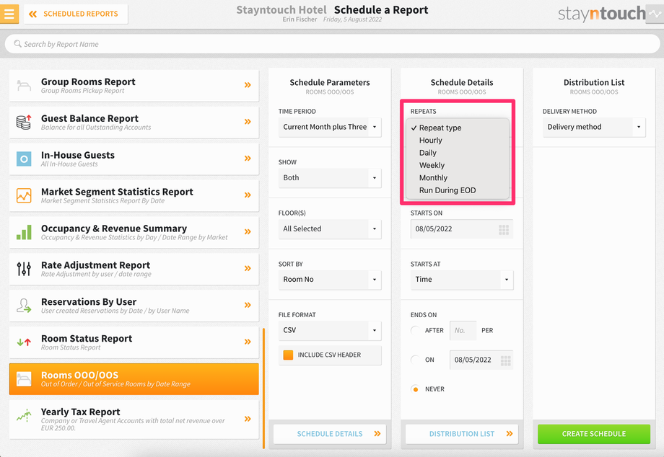Choose Run During EOD option

[x=458, y=191]
